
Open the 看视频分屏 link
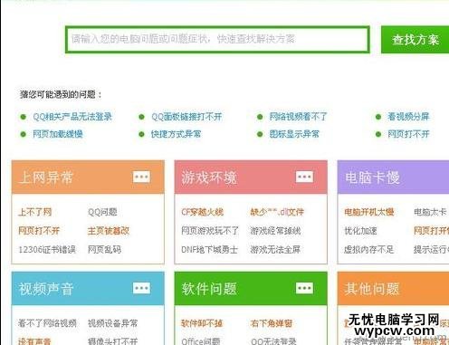(408, 117)
